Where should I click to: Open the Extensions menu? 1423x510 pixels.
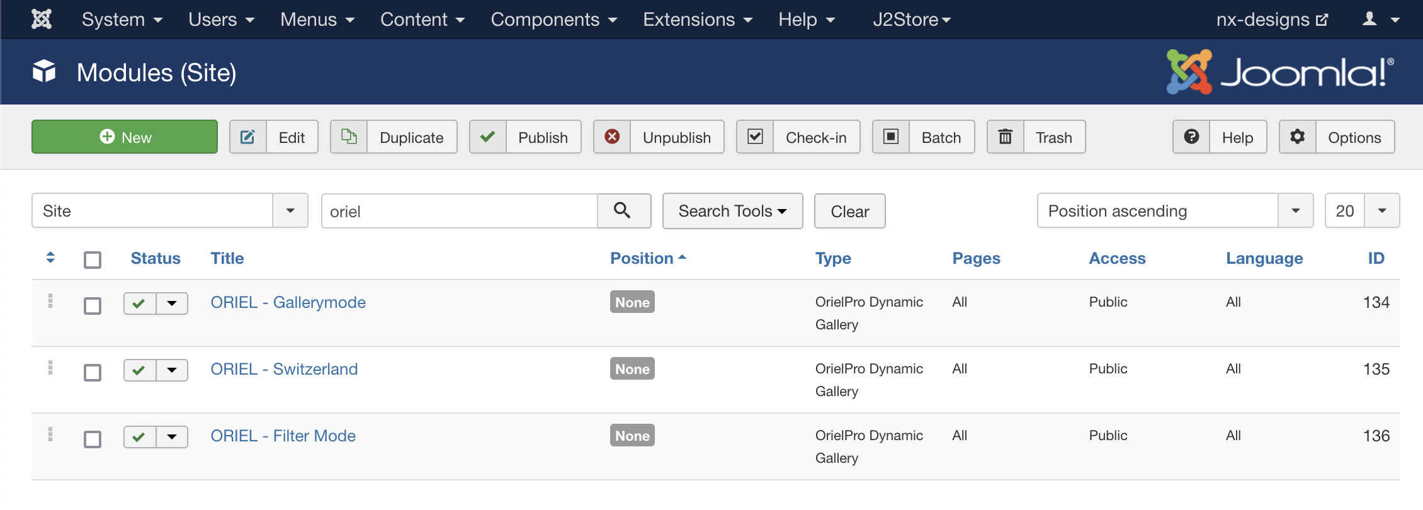click(698, 20)
